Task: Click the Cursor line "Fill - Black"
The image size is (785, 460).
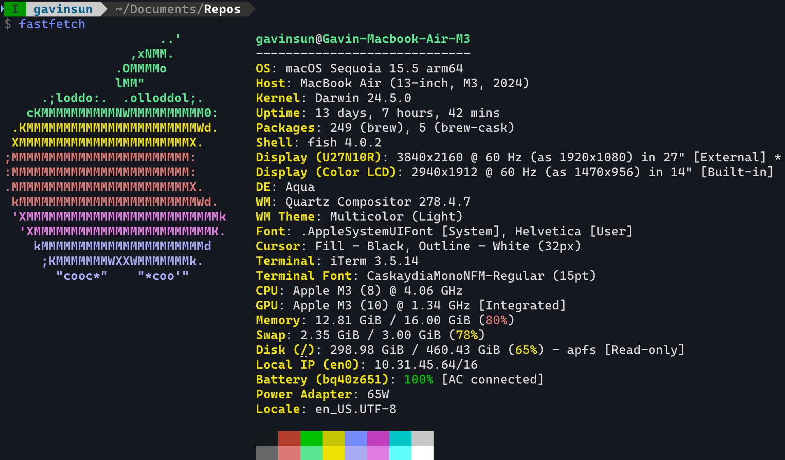Action: (x=418, y=246)
